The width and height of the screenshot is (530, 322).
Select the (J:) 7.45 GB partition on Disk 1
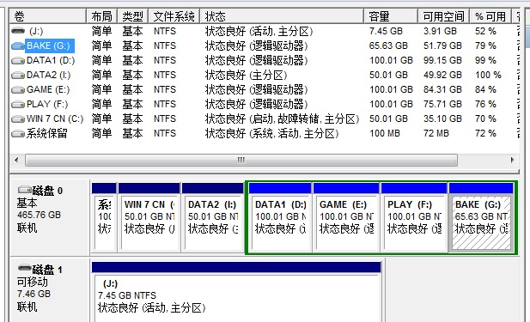coord(236,292)
